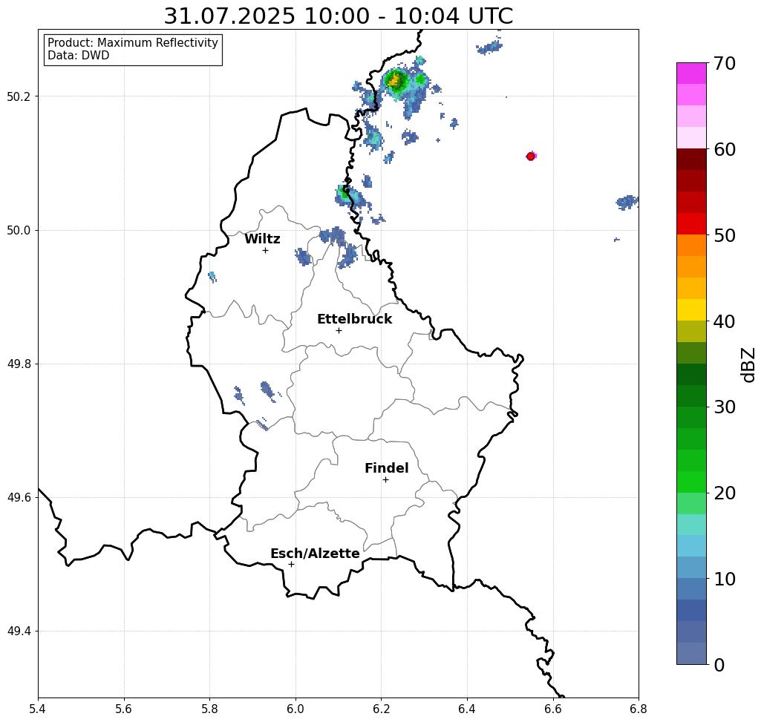Click the plus marker under Ettelbruck
This screenshot has height=722, width=764.
coord(339,330)
